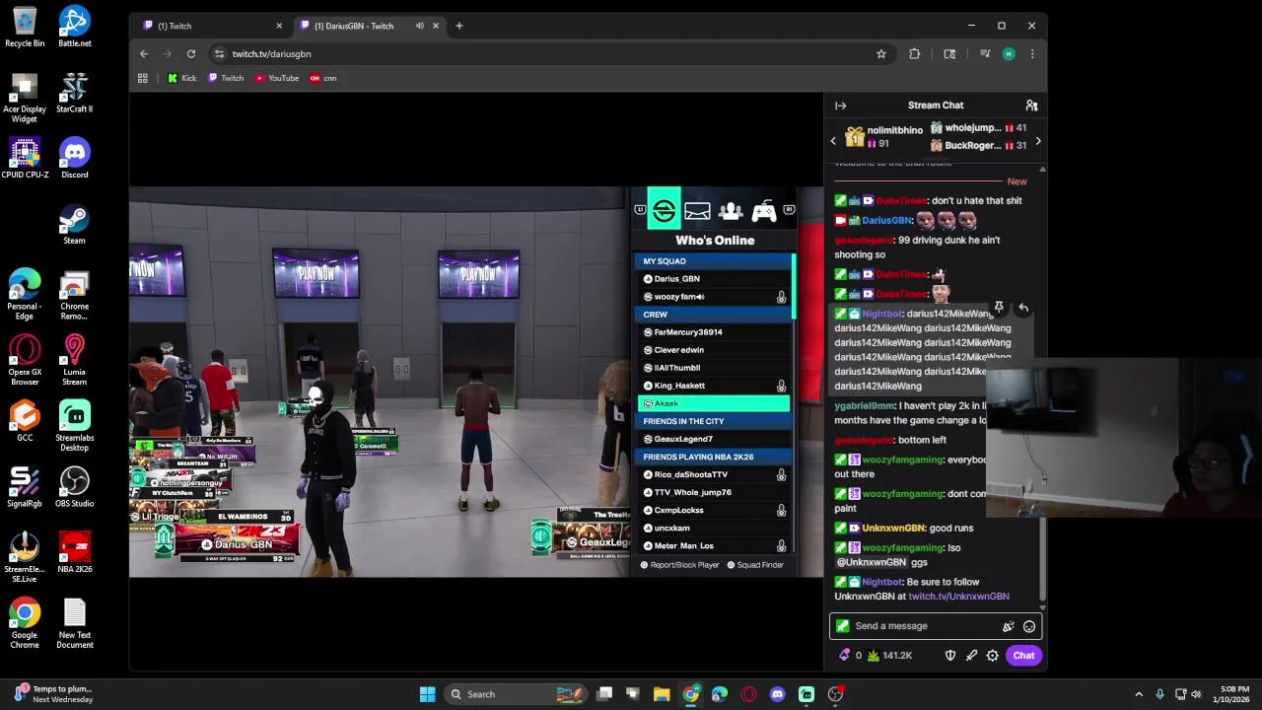Open the YouTube bookmark
The width and height of the screenshot is (1262, 710).
(277, 78)
